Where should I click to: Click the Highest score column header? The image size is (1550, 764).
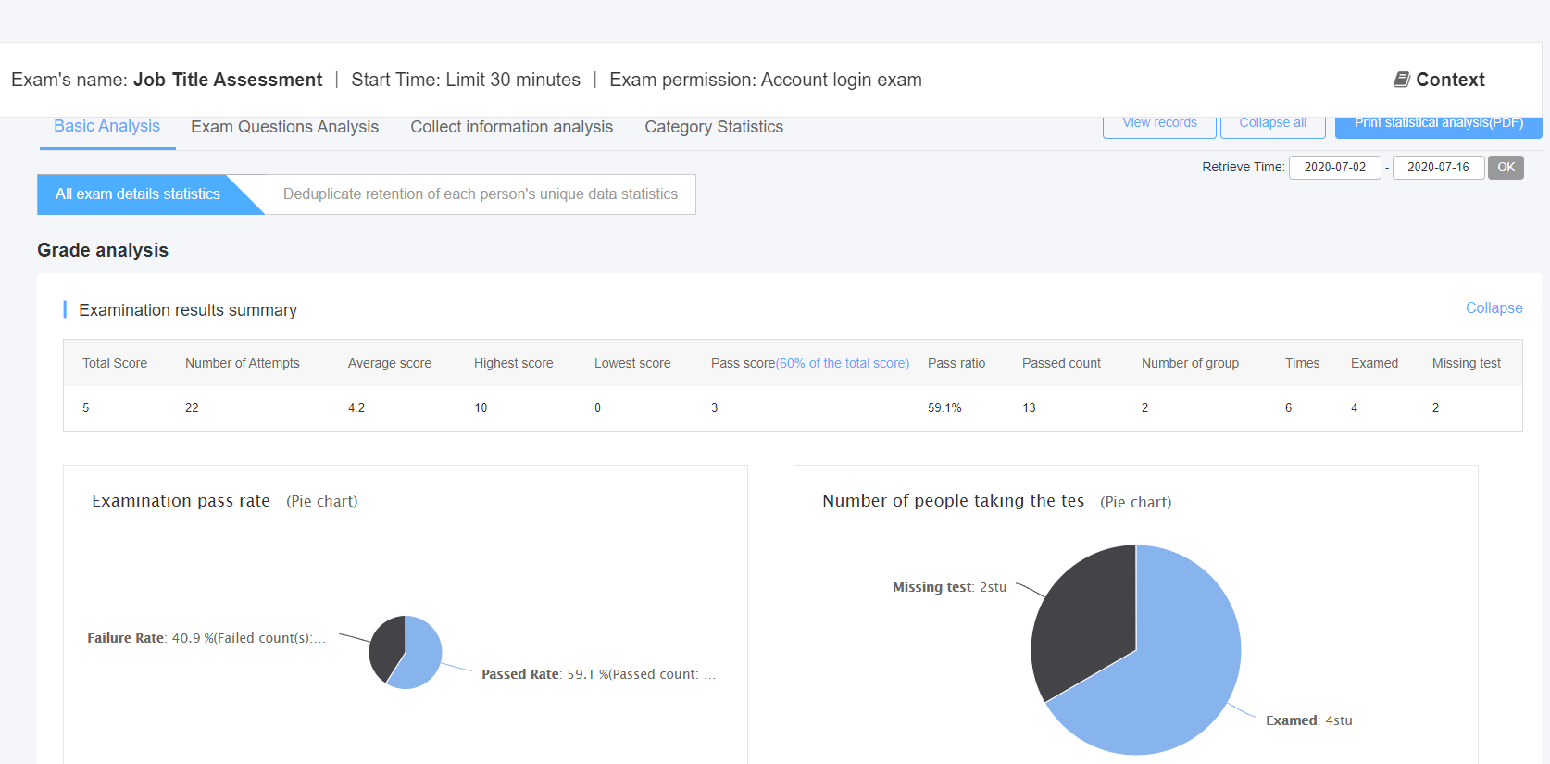pyautogui.click(x=514, y=364)
